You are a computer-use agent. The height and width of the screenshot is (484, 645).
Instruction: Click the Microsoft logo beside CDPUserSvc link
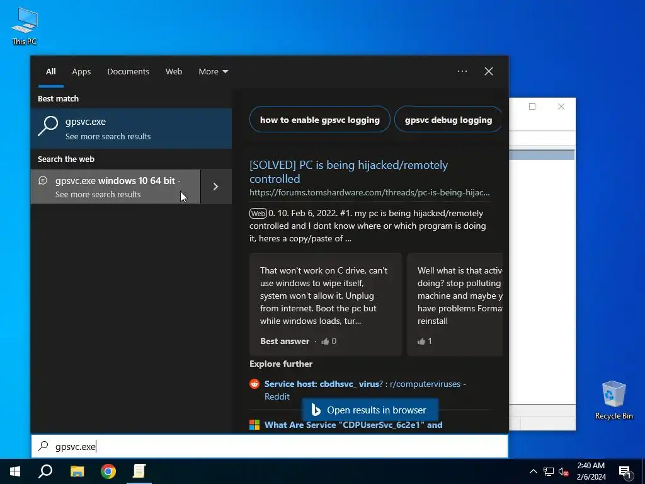[254, 425]
